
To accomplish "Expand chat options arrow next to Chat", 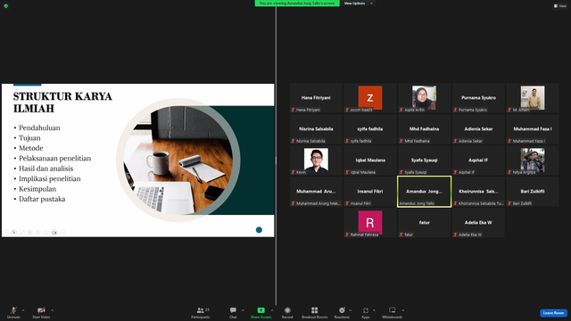I will [x=243, y=310].
